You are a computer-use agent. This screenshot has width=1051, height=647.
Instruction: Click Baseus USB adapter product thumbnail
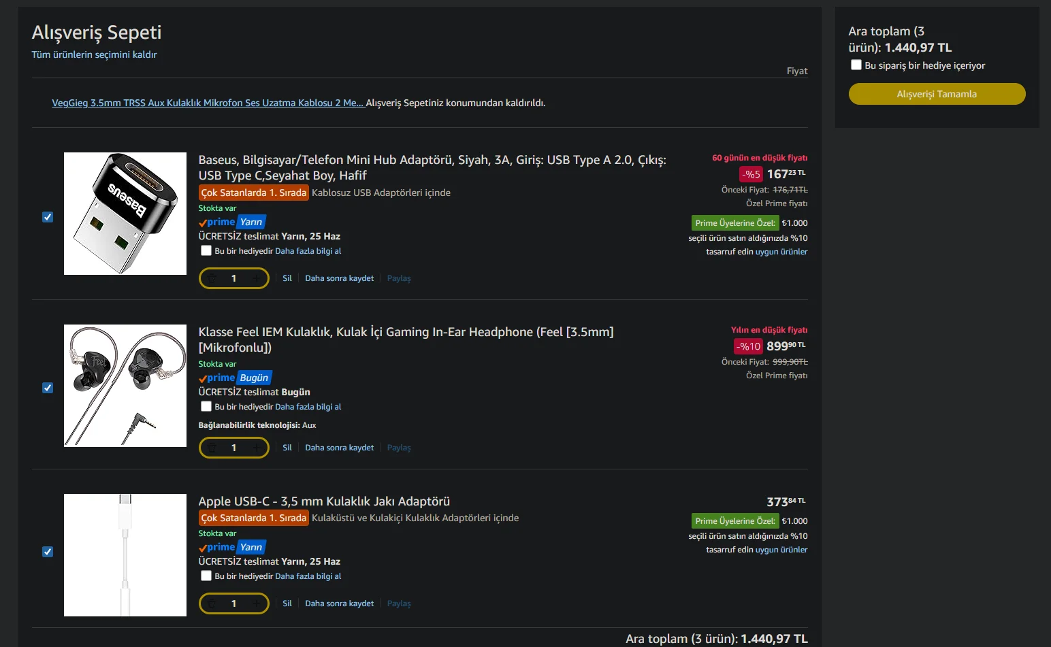(125, 214)
